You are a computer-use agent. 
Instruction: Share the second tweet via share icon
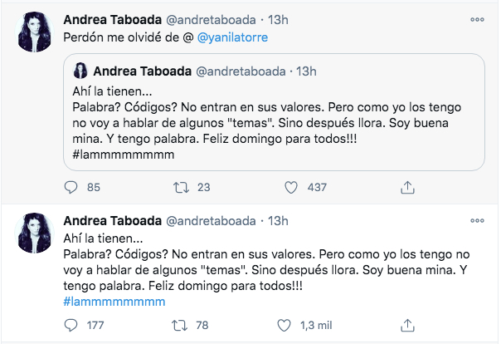pyautogui.click(x=406, y=323)
